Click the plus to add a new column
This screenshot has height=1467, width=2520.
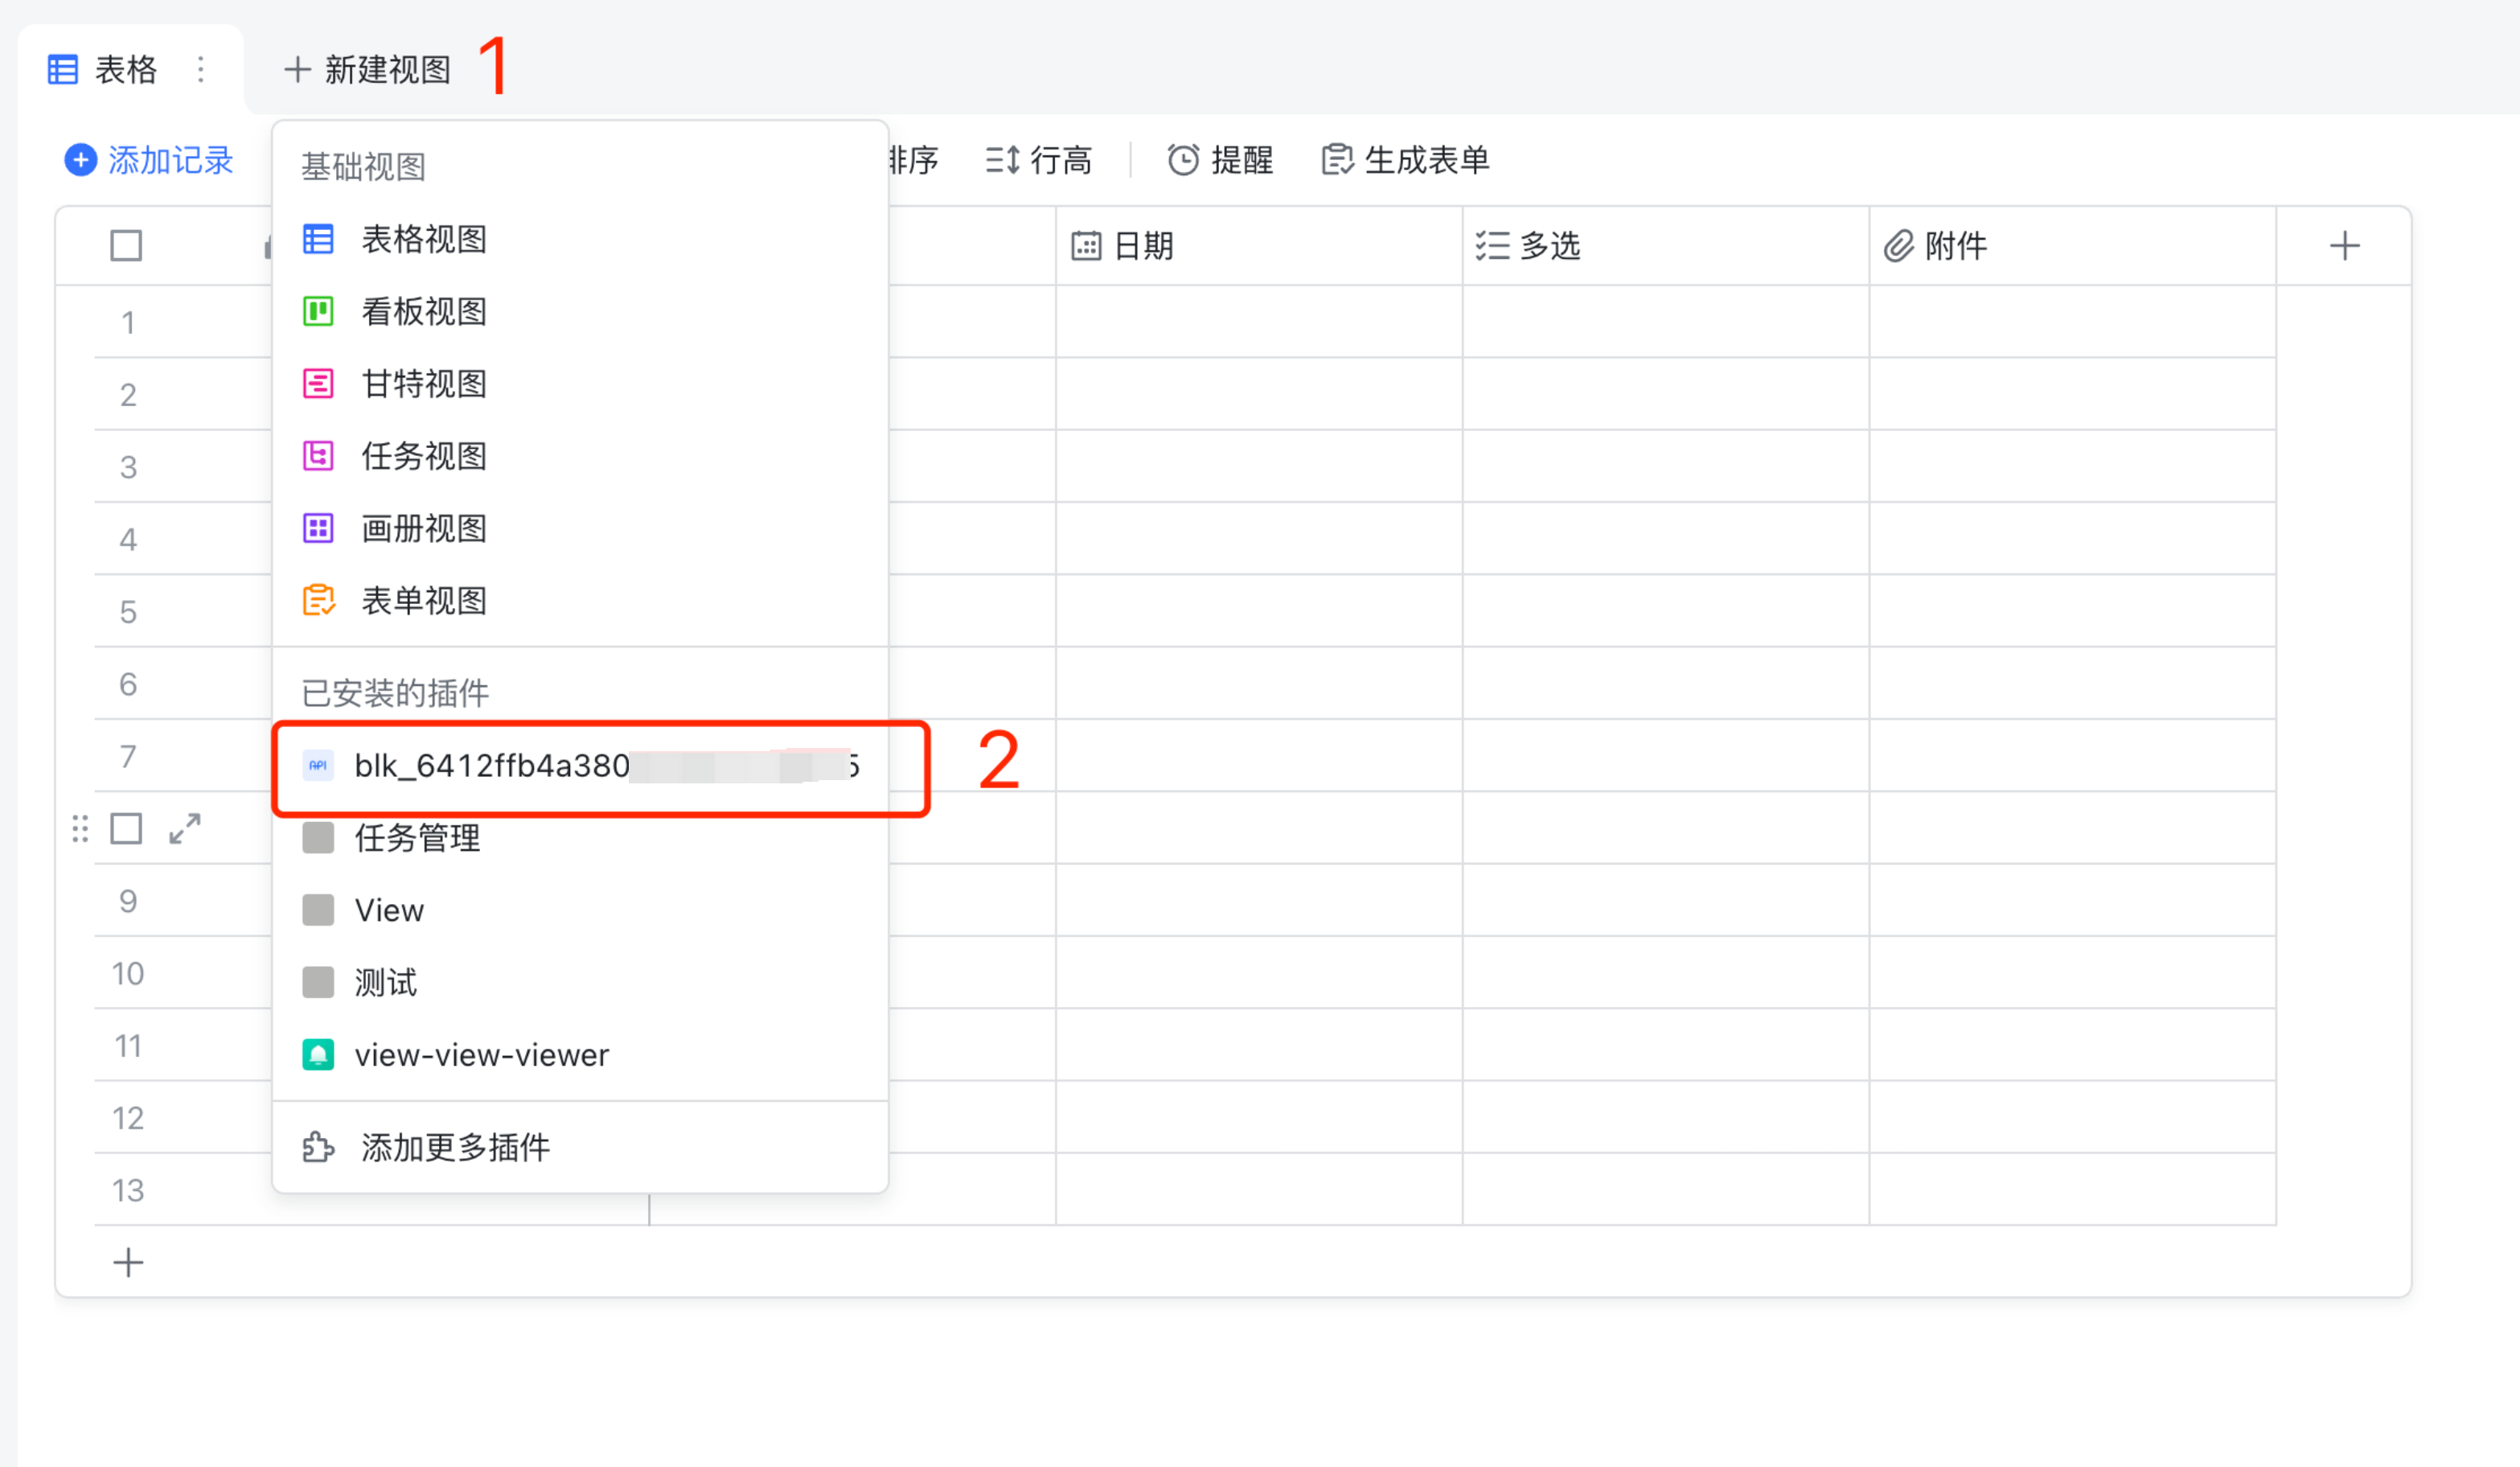pos(2344,246)
